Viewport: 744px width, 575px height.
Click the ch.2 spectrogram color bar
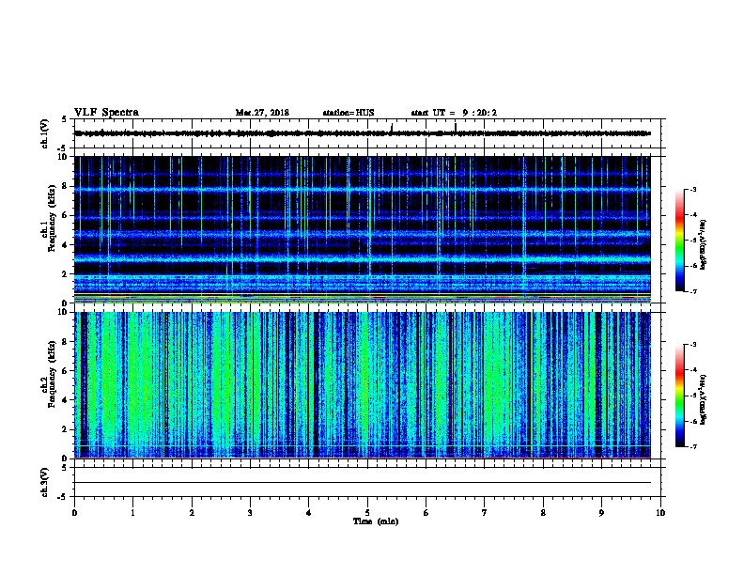pos(680,396)
